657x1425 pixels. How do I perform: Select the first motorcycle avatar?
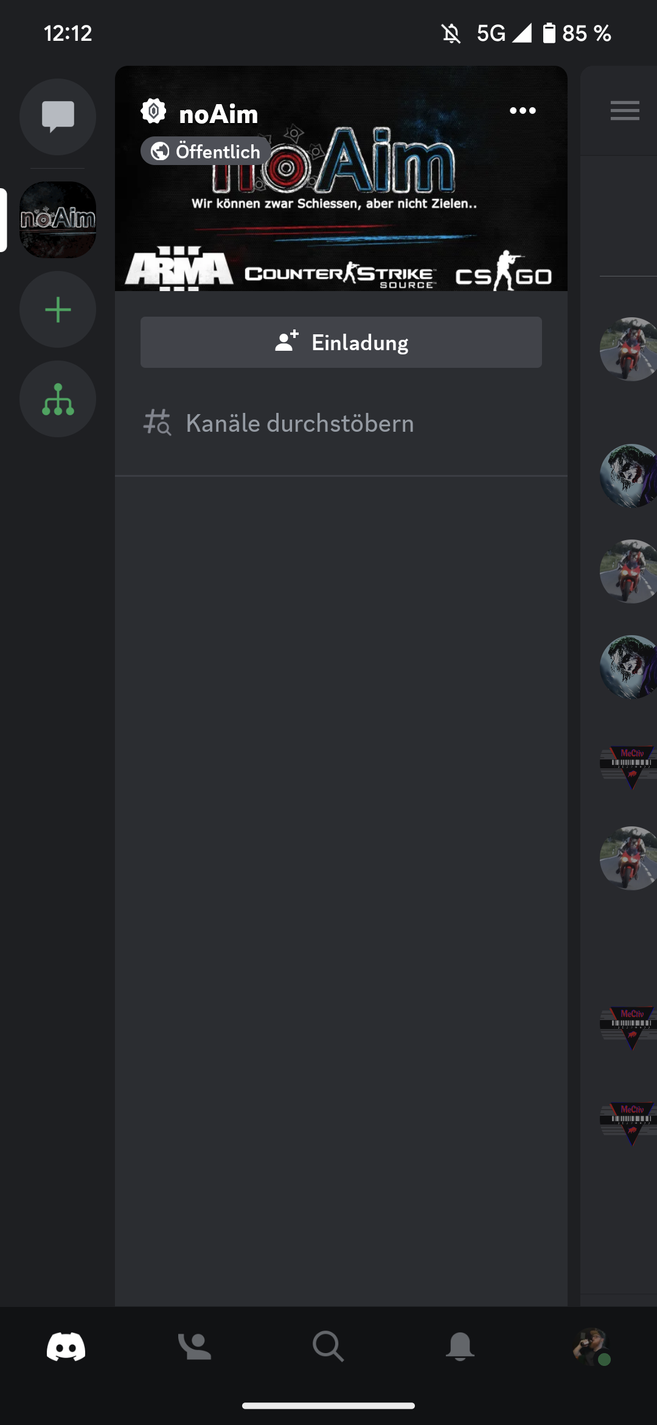pos(628,349)
